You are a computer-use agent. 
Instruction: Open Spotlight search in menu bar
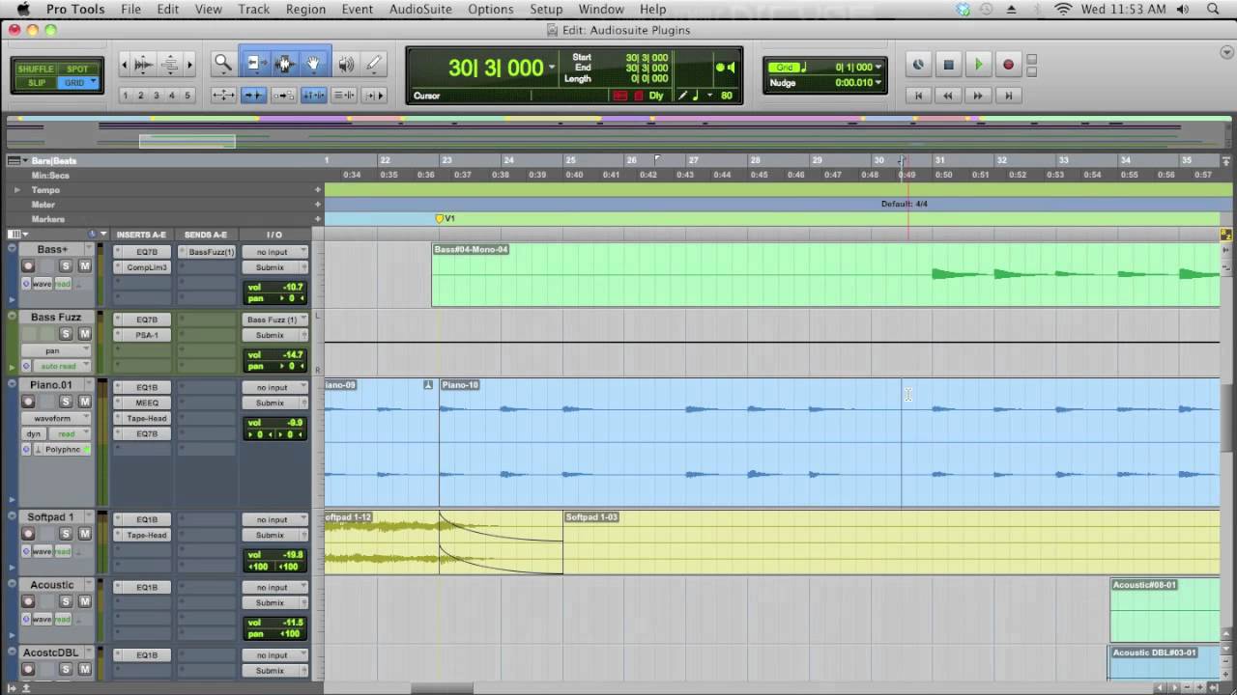click(1213, 9)
